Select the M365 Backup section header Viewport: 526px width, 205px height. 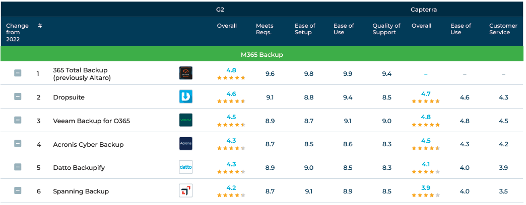point(261,54)
